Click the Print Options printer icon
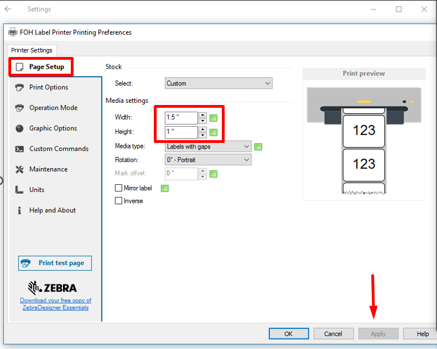The width and height of the screenshot is (437, 349). [20, 87]
